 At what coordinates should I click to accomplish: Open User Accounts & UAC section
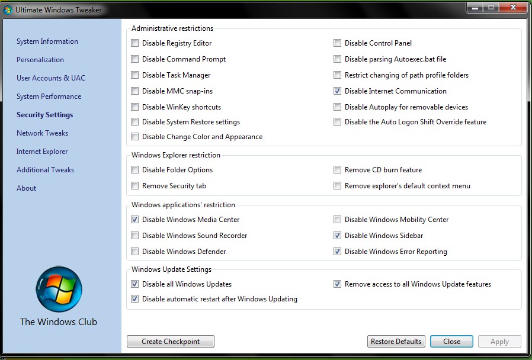pos(51,78)
